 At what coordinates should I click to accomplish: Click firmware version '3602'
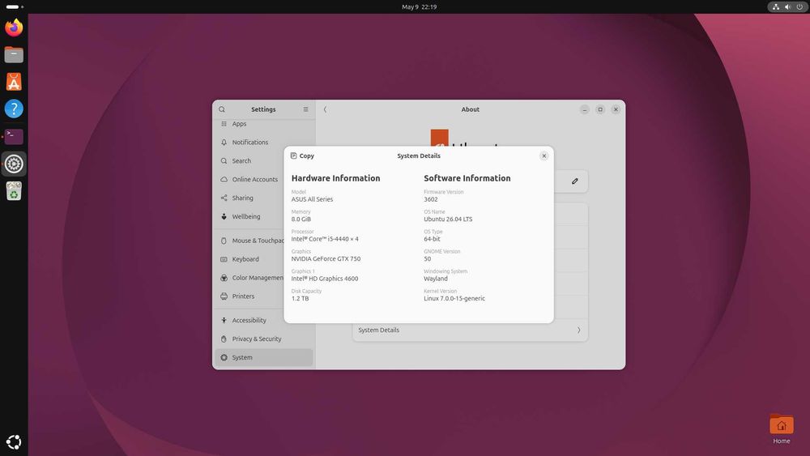click(x=431, y=199)
